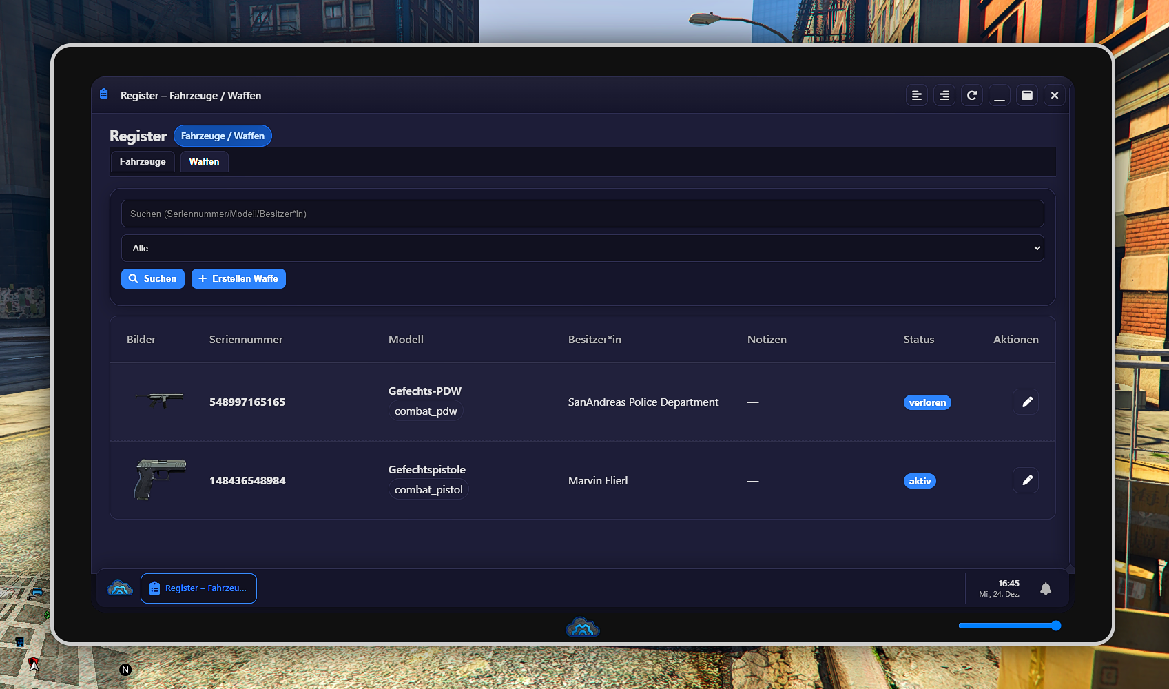Click the Suchen button
The height and width of the screenshot is (689, 1169).
coord(153,279)
